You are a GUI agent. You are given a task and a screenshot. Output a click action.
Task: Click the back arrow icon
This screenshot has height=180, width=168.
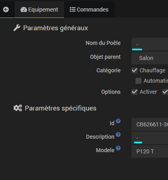click(6, 10)
